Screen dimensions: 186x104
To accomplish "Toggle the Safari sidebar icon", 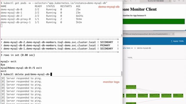I will pyautogui.click(x=126, y=1).
